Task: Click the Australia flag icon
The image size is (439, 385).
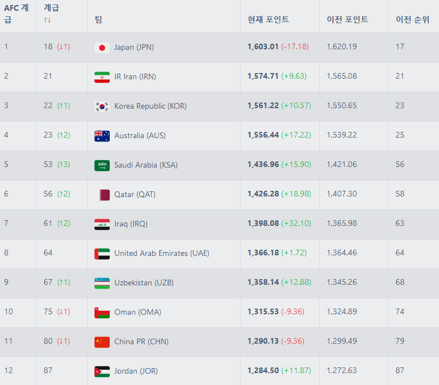Action: [x=102, y=136]
